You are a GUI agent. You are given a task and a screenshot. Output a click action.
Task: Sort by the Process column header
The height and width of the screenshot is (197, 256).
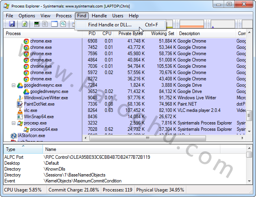tap(43, 33)
